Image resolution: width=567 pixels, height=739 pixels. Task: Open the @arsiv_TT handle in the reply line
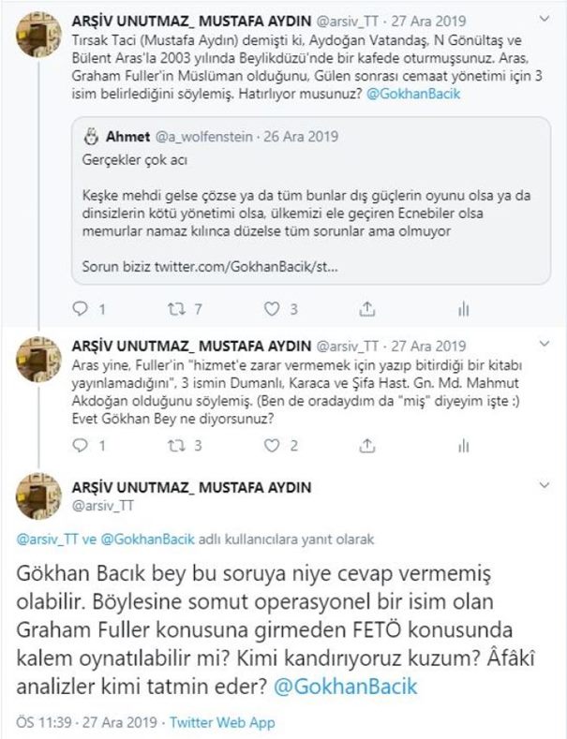point(47,539)
